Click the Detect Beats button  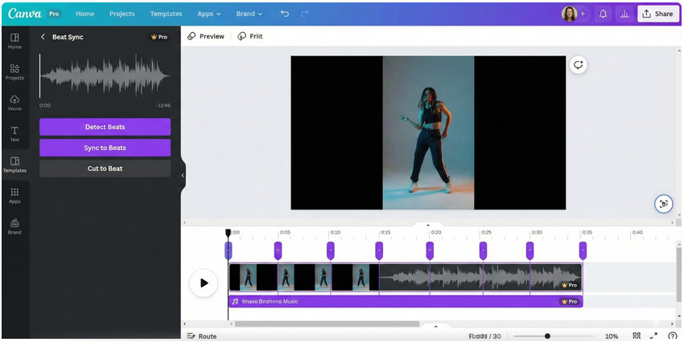[x=105, y=127]
